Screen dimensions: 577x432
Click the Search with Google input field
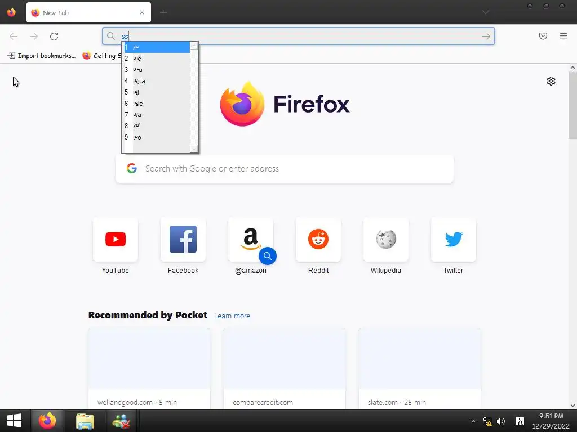(x=285, y=169)
